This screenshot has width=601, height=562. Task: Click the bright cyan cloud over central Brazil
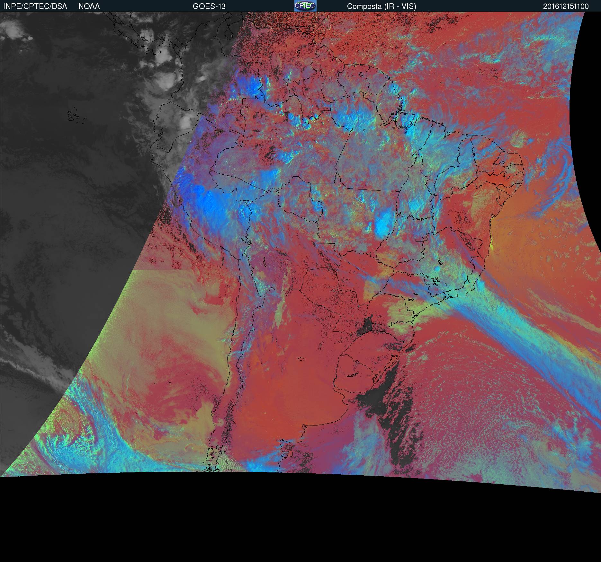tap(383, 223)
